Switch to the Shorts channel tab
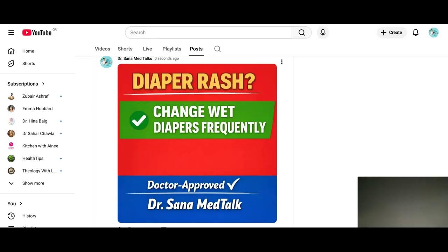 tap(125, 49)
